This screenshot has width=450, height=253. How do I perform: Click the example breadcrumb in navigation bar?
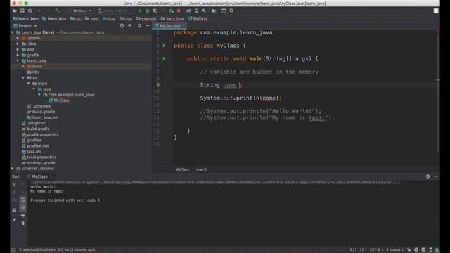pos(146,19)
